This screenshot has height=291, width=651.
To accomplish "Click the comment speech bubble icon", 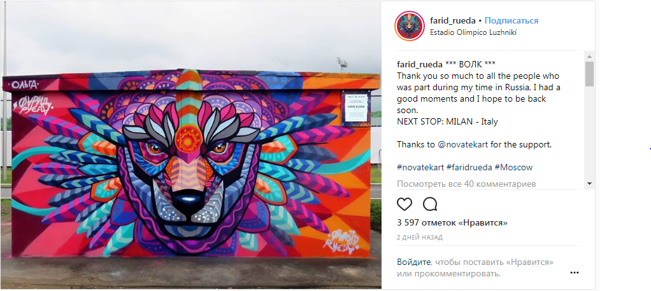I will pyautogui.click(x=430, y=204).
